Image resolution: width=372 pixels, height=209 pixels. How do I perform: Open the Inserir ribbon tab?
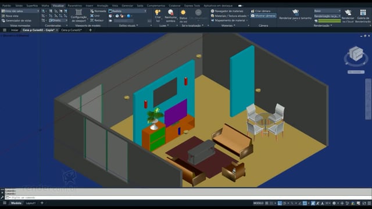[x=90, y=5]
